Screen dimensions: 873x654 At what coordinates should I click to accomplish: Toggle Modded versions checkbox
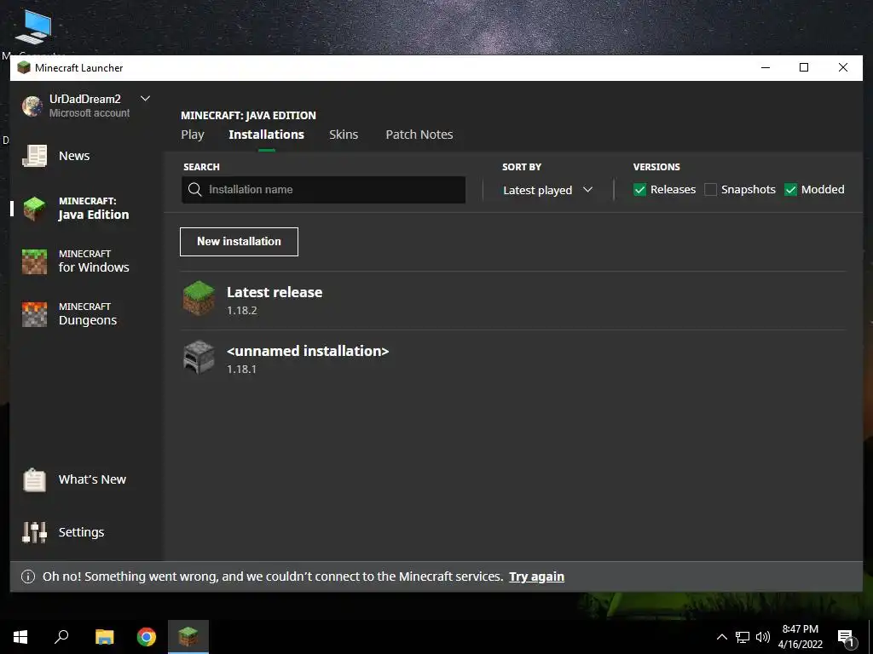(x=790, y=190)
